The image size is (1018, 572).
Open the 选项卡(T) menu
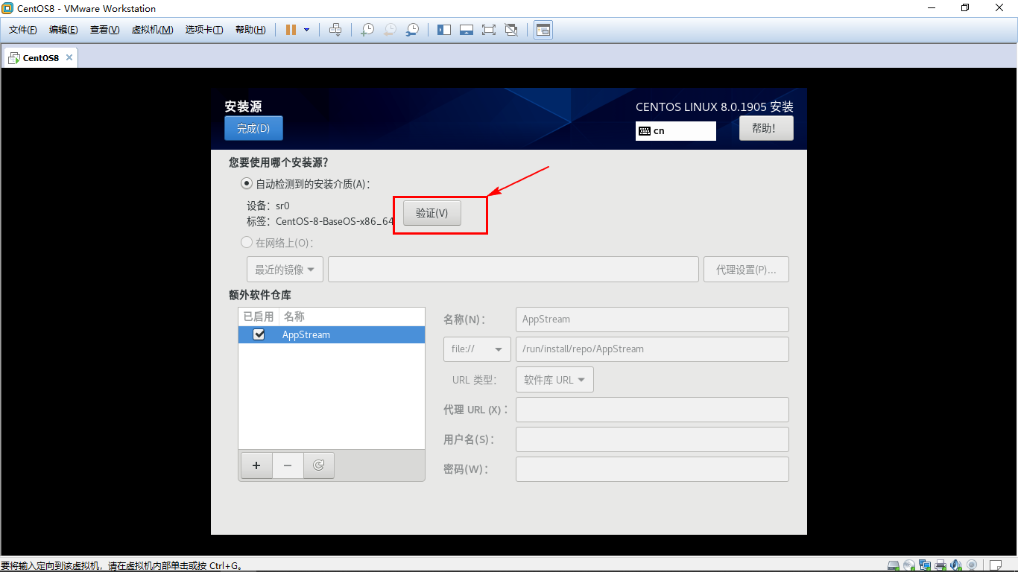tap(204, 30)
